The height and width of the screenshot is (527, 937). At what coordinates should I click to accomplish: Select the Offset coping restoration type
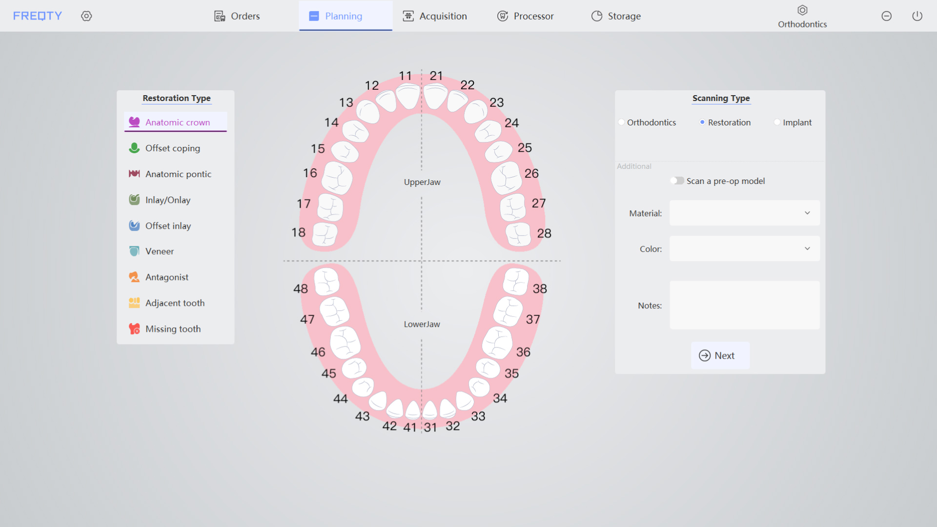pos(172,147)
